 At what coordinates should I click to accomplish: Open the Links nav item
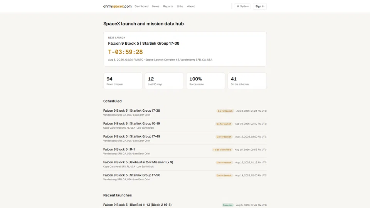[180, 7]
